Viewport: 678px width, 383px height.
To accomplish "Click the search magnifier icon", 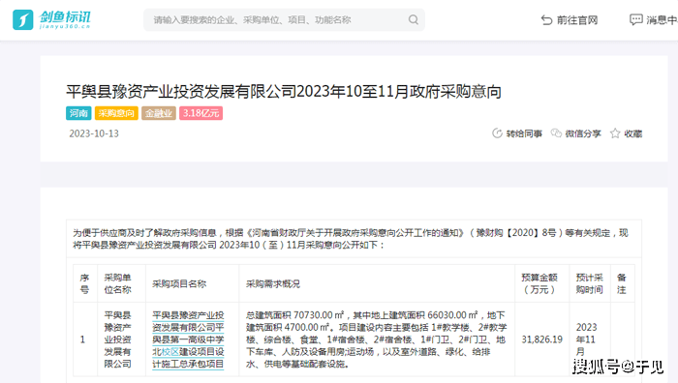I will coord(414,20).
